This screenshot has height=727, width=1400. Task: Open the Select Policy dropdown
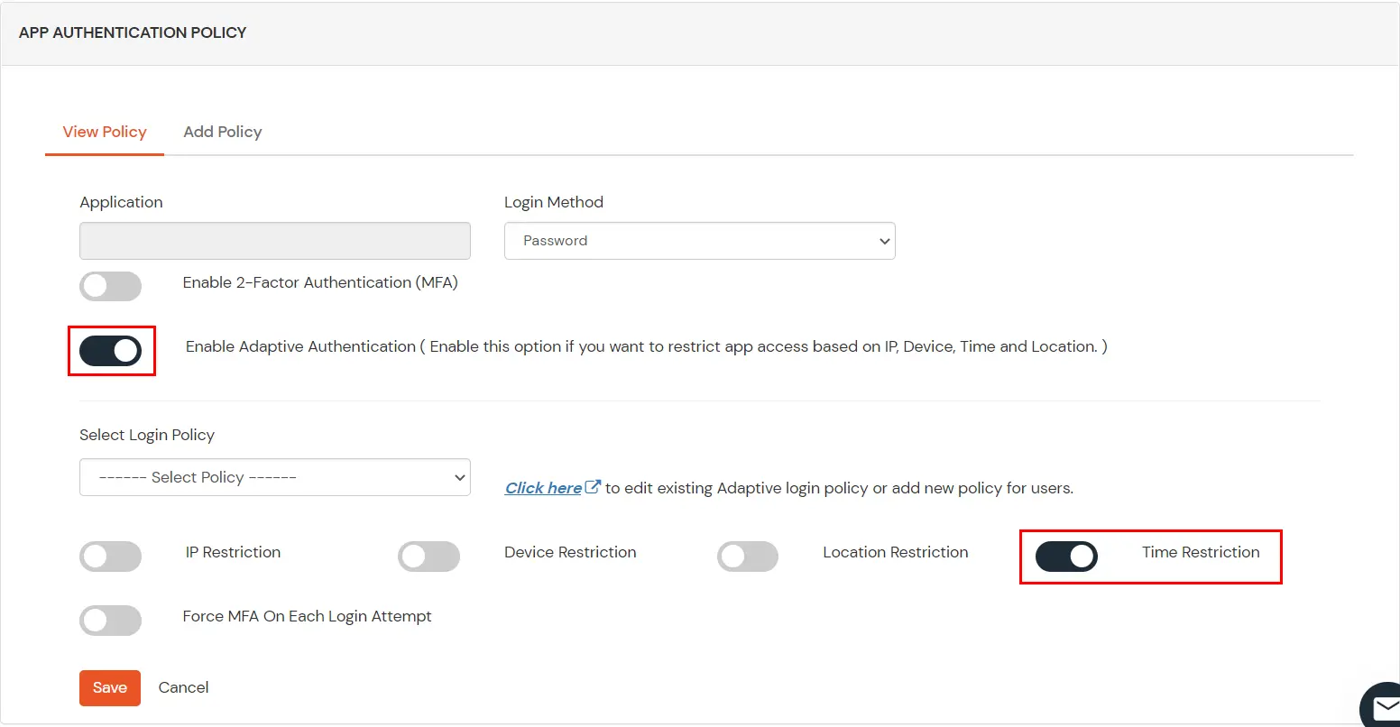(x=274, y=477)
